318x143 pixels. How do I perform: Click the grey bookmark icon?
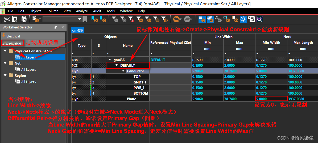click(85, 19)
